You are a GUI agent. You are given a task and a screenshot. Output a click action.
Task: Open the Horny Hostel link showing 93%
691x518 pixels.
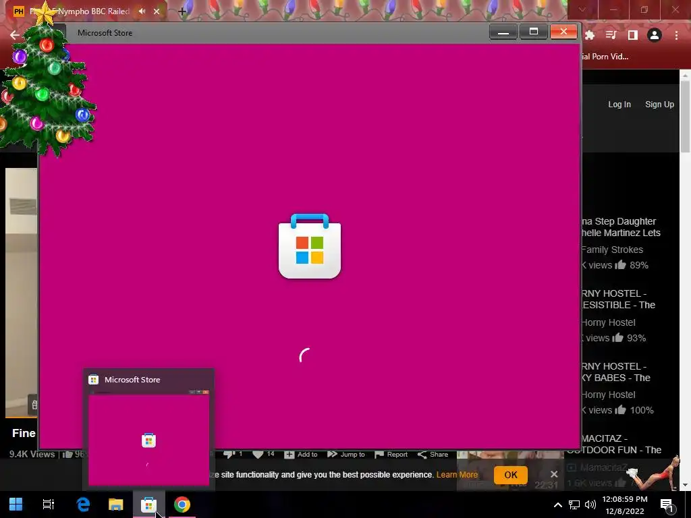point(608,322)
